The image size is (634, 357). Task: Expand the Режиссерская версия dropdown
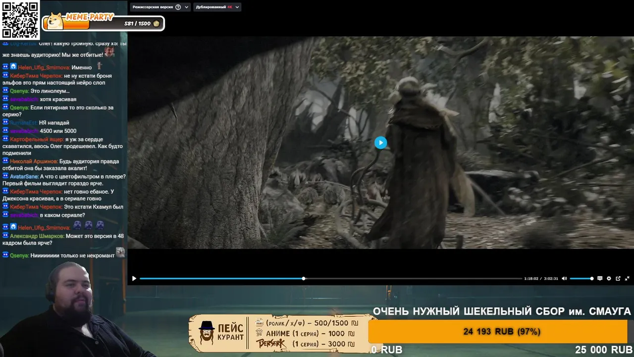point(187,7)
